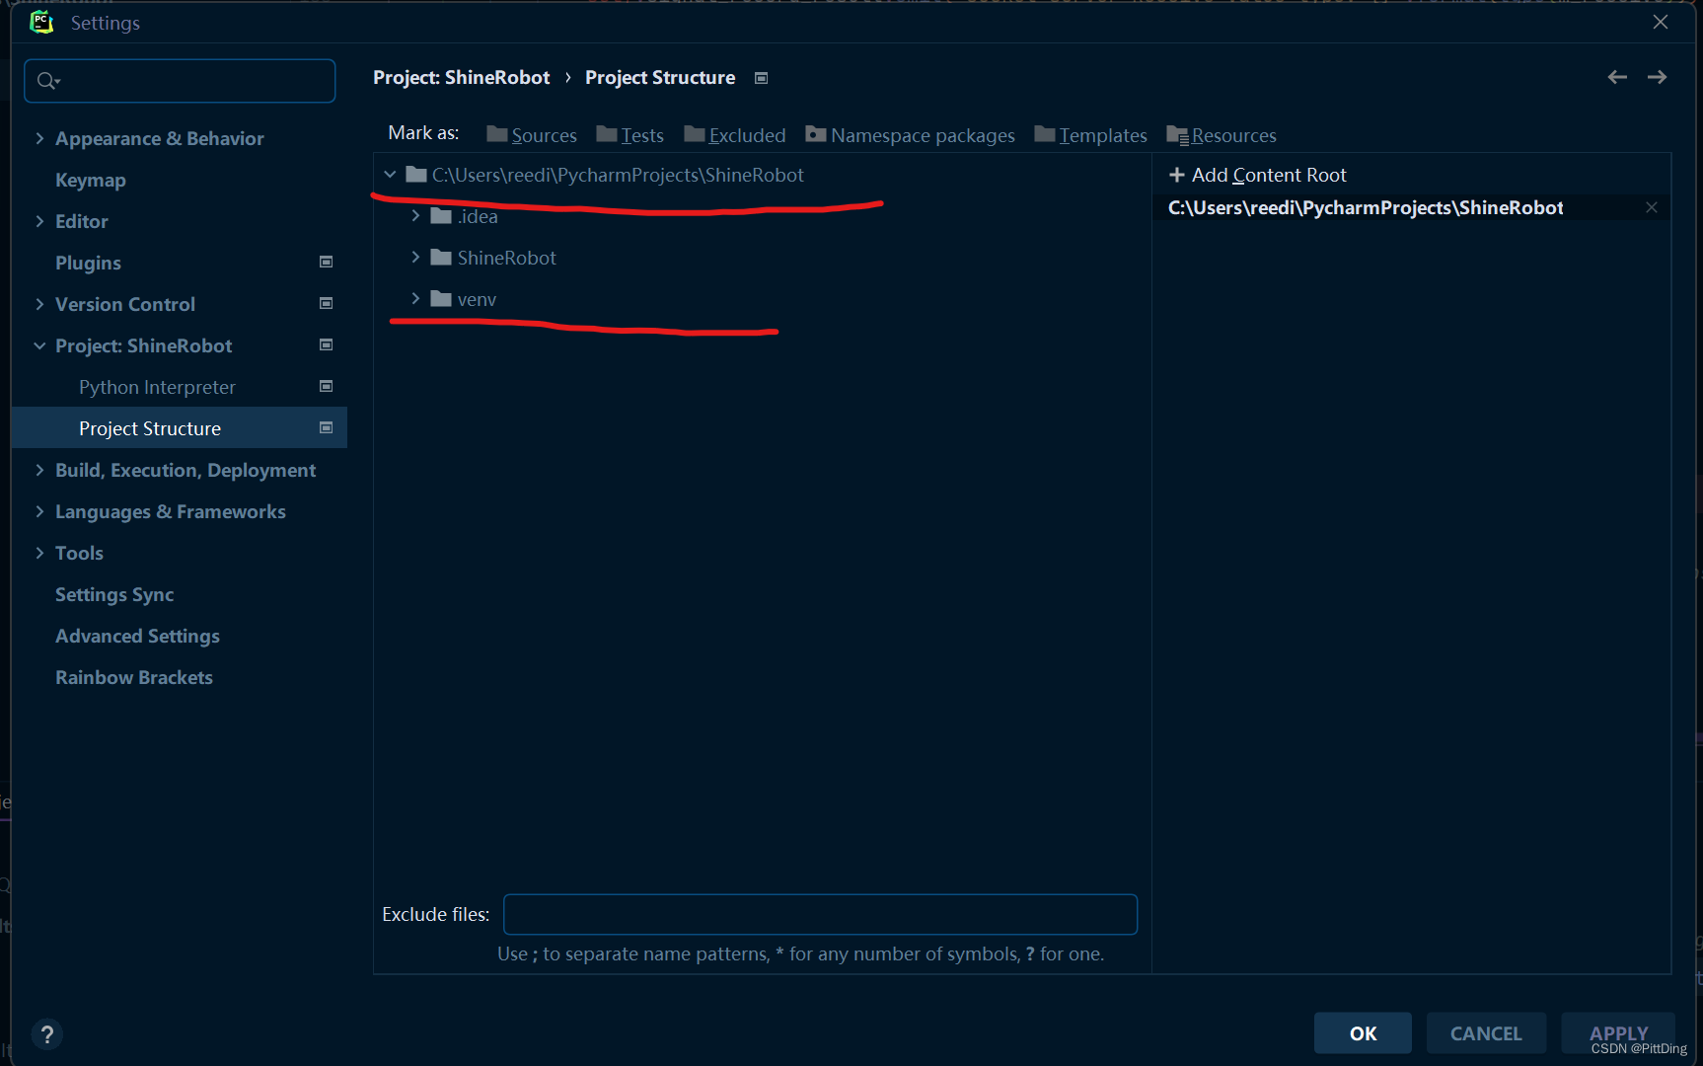Click the settings search magnifier icon
Screen dimensions: 1703x1066
47,81
